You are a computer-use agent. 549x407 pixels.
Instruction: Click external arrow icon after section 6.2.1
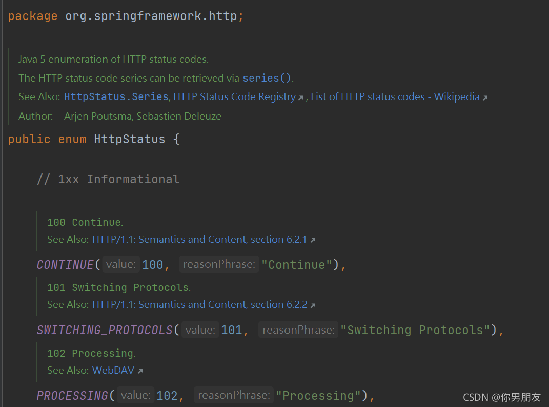[x=313, y=240]
